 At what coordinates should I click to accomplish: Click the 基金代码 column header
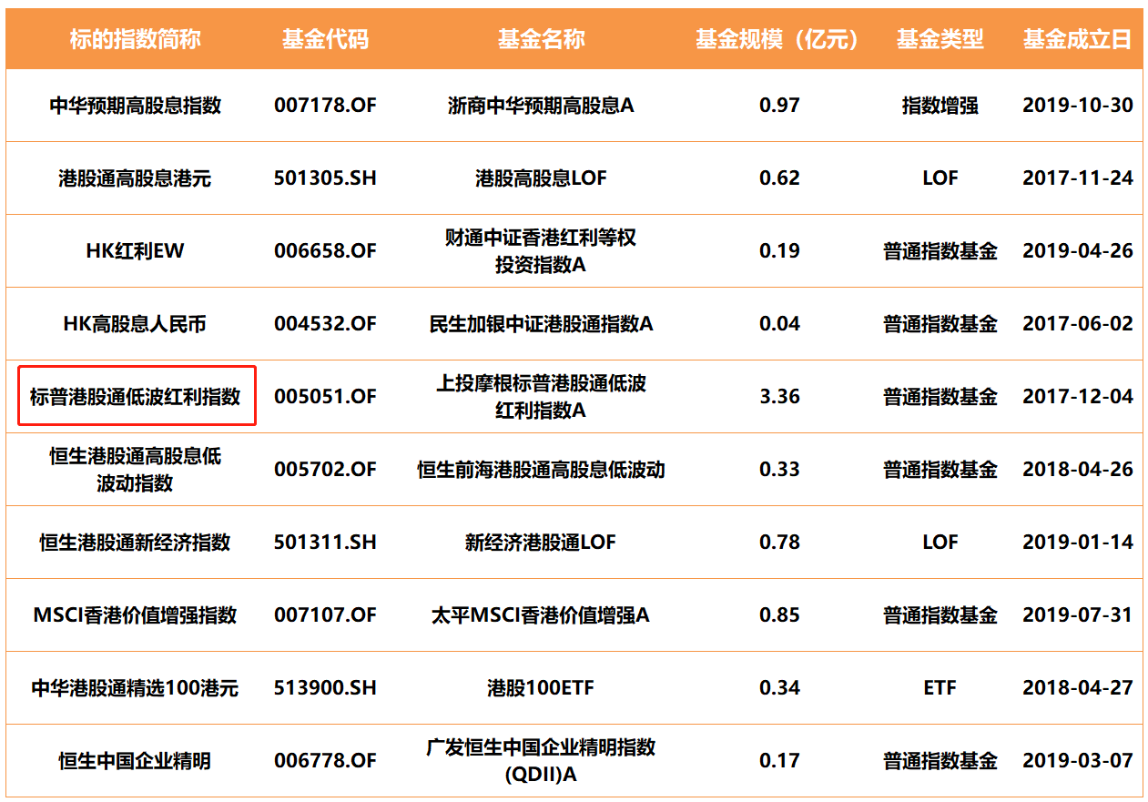click(325, 39)
